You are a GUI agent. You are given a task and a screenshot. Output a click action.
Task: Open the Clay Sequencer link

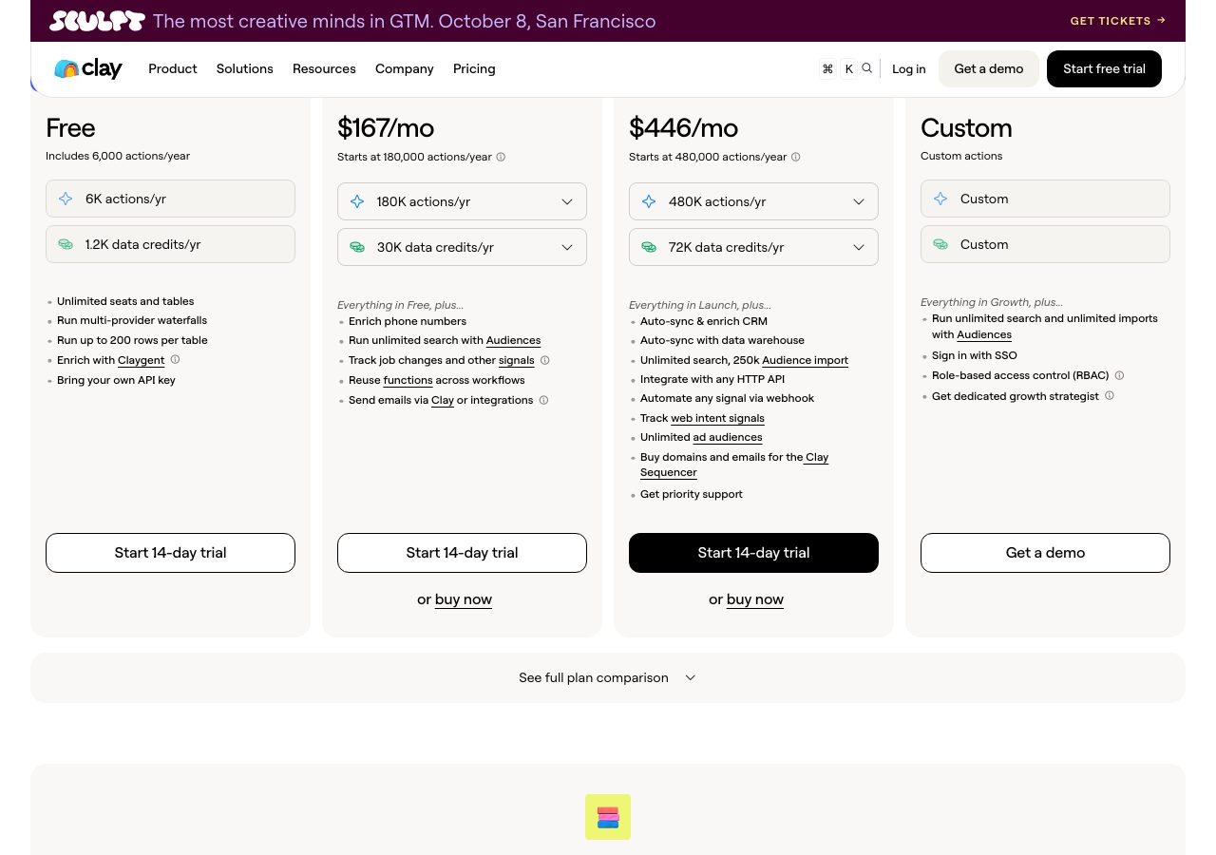(734, 465)
